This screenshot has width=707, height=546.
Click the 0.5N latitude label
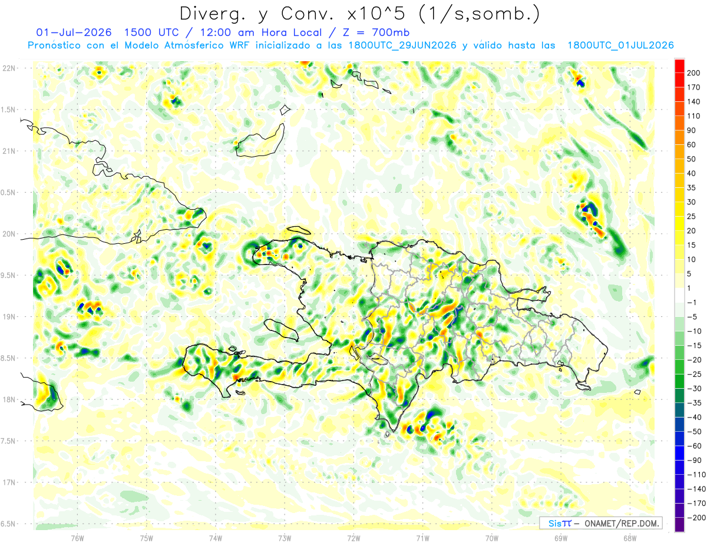point(9,193)
